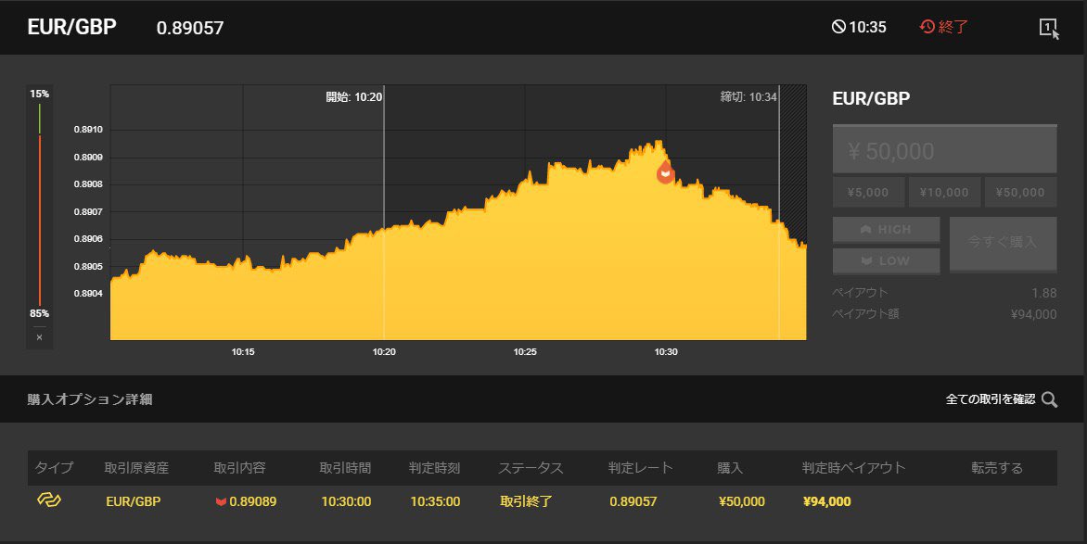1087x544 pixels.
Task: Click the magnifier icon beside 全ての取引を確認
Action: 1050,399
